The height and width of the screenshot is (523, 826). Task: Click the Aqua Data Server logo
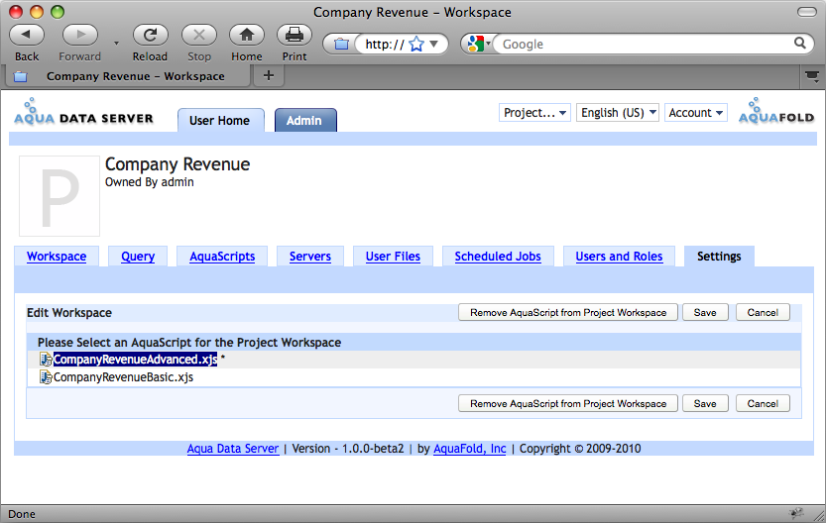pyautogui.click(x=83, y=112)
